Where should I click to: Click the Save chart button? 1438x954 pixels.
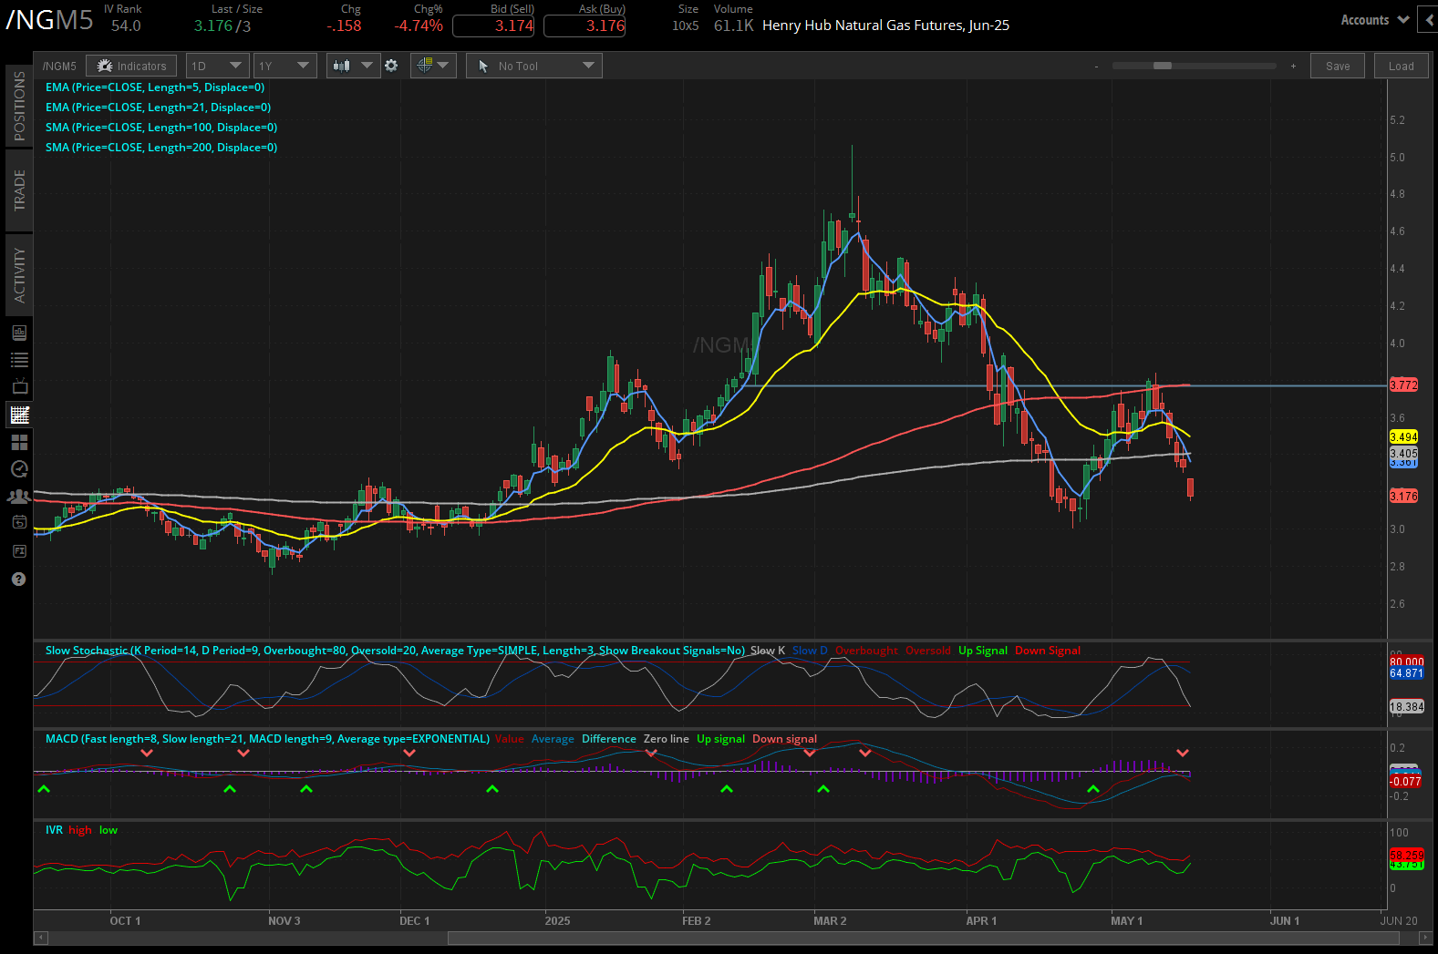[x=1338, y=66]
